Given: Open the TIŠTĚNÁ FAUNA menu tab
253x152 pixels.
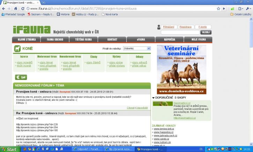Looking at the screenshot, I should [83, 39].
